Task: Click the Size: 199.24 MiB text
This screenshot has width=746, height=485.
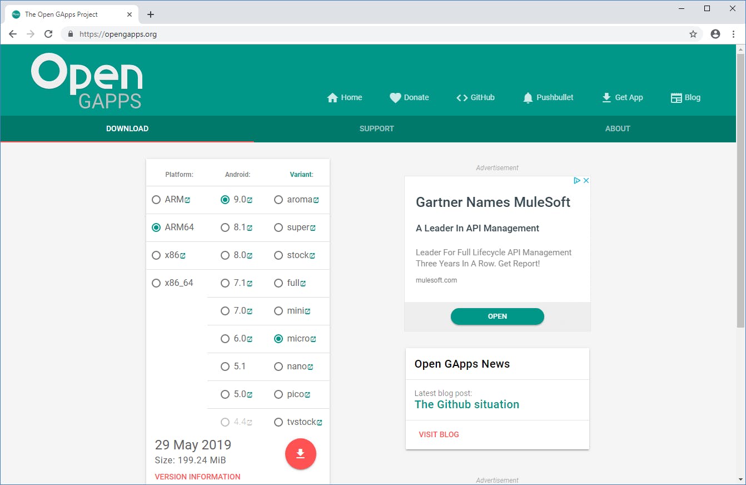Action: coord(190,460)
